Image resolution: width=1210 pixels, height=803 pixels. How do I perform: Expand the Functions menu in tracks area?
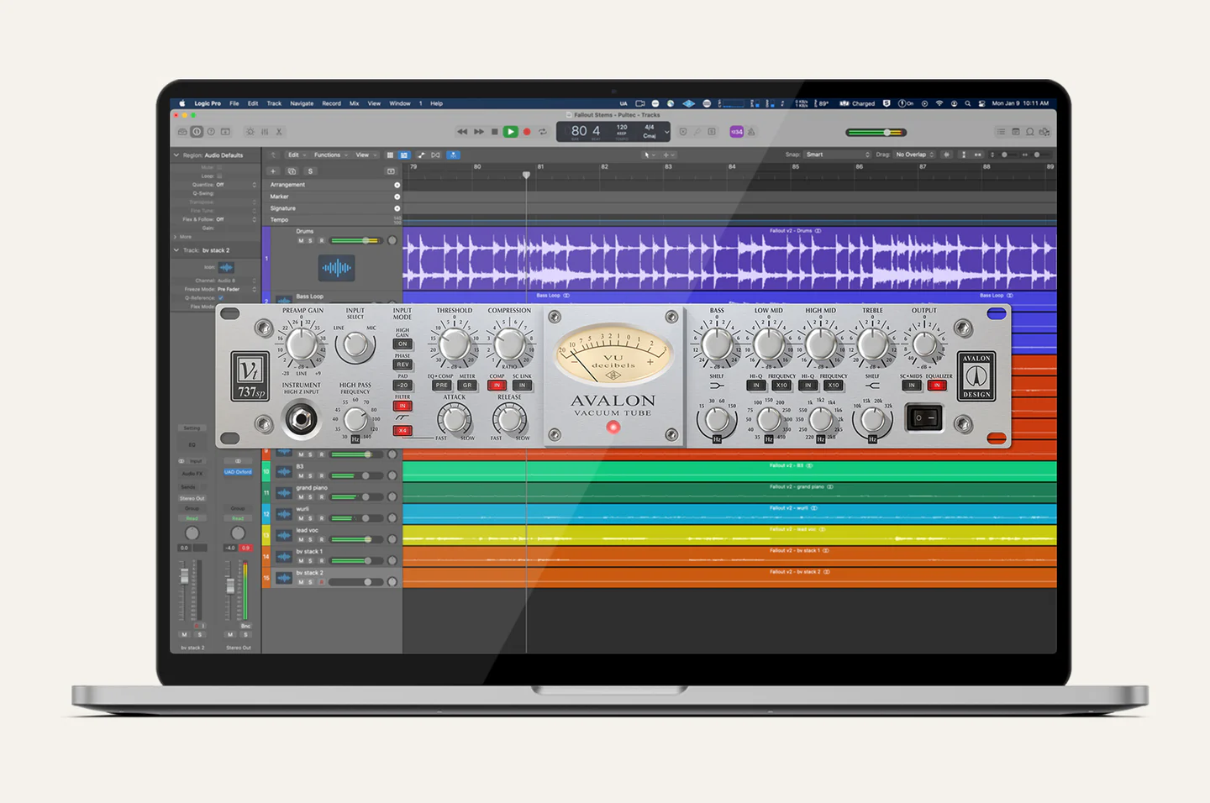click(x=329, y=155)
